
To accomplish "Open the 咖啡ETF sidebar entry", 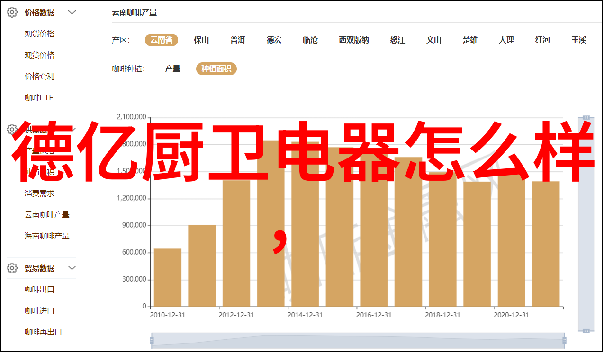I will pyautogui.click(x=39, y=98).
